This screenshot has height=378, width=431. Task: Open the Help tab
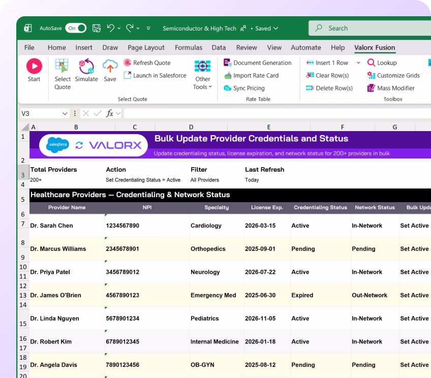coord(338,48)
